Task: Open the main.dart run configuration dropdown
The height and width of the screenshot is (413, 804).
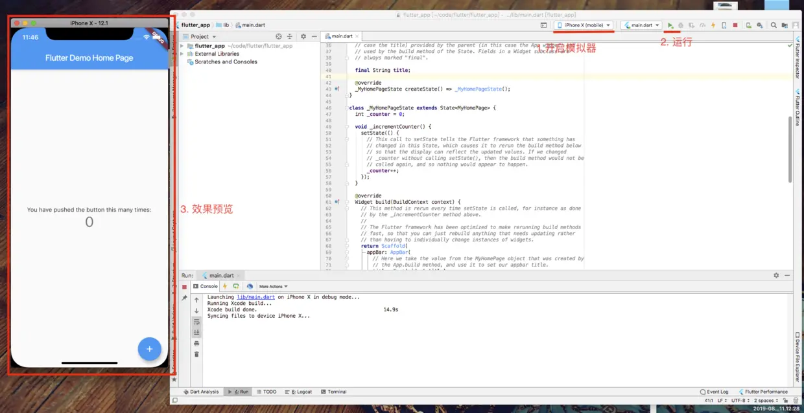Action: (641, 25)
